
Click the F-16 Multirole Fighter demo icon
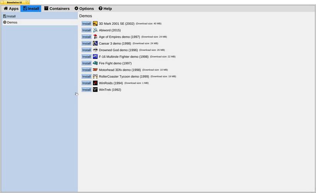pyautogui.click(x=95, y=57)
